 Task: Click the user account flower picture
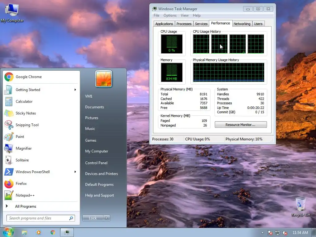104,79
